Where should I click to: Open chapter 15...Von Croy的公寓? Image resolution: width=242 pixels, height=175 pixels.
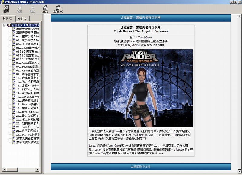coord(28,97)
